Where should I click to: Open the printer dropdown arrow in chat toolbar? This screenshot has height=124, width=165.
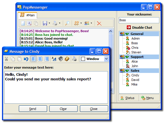click(60, 23)
